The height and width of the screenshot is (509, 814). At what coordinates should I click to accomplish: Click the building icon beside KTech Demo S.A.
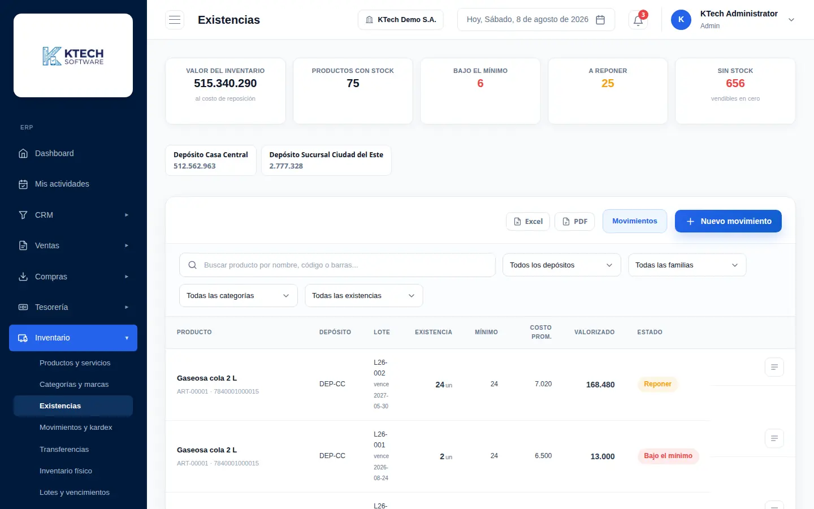[x=369, y=20]
